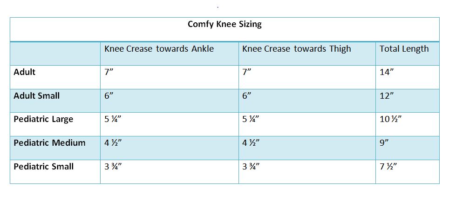Click the Adult total length 14" cell
This screenshot has width=449, height=203.
(387, 72)
